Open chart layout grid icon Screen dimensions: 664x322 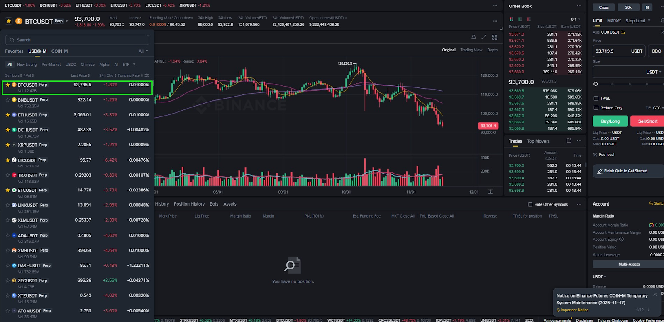point(494,37)
